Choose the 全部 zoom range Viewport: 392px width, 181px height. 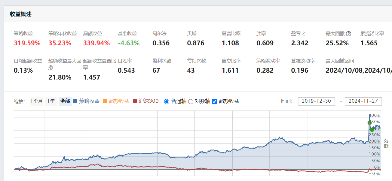tap(65, 101)
